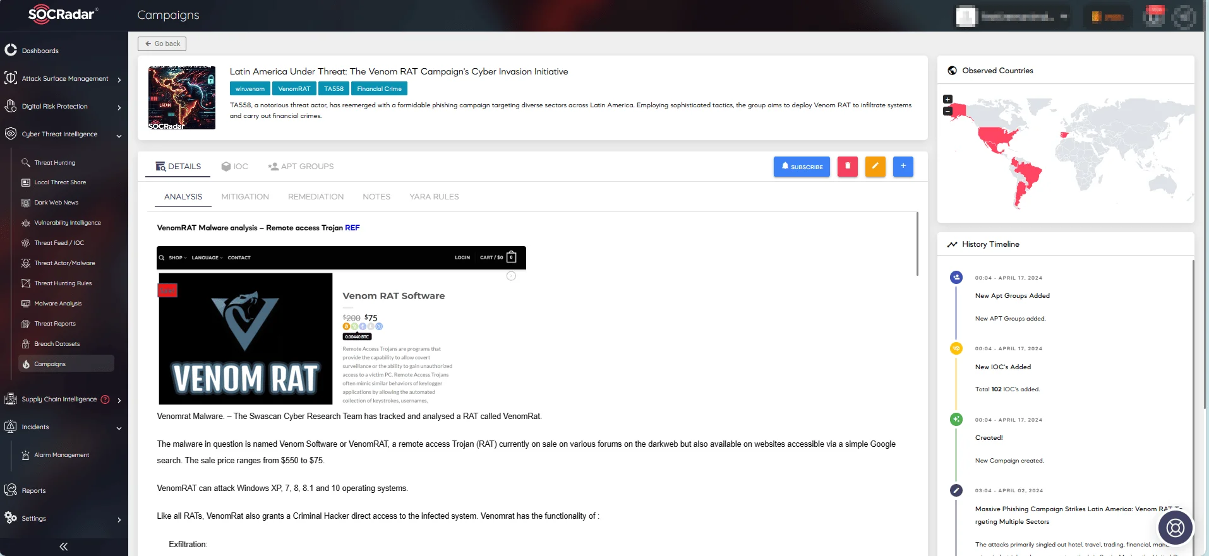Click the win.venom tag

pyautogui.click(x=250, y=89)
